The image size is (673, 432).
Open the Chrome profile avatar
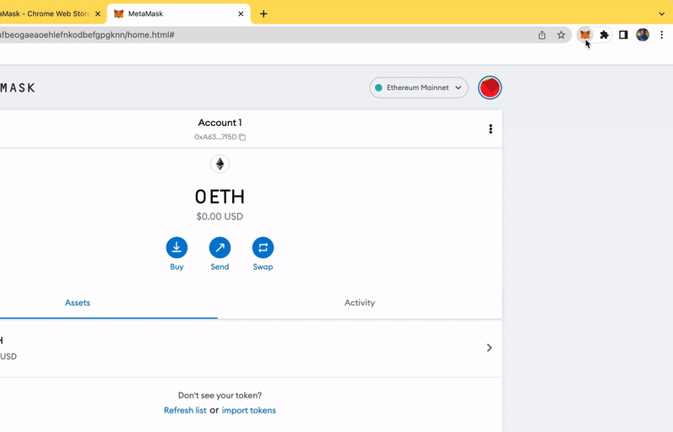pyautogui.click(x=643, y=34)
